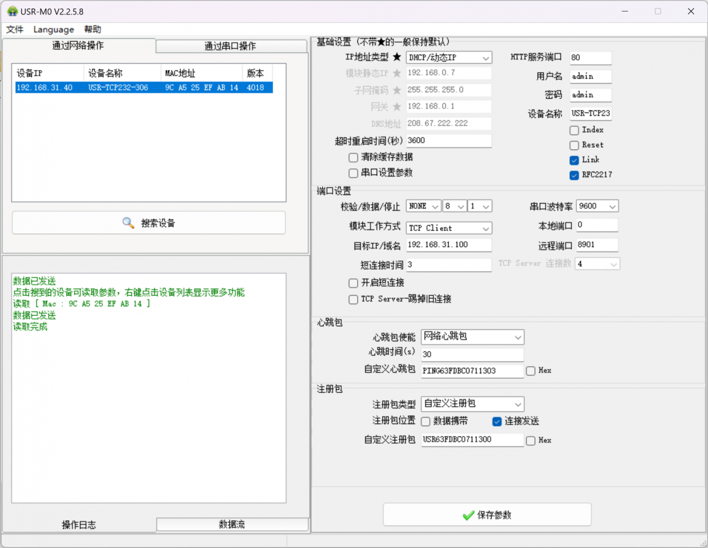Open the IP地址类型 dropdown
Screen dimensions: 708x548
(x=449, y=57)
